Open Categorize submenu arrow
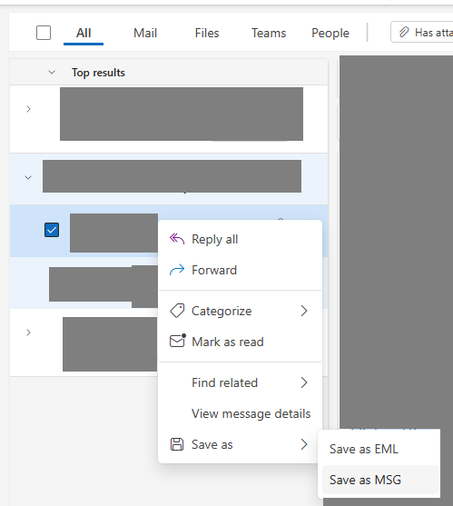The height and width of the screenshot is (506, 453). click(x=304, y=311)
